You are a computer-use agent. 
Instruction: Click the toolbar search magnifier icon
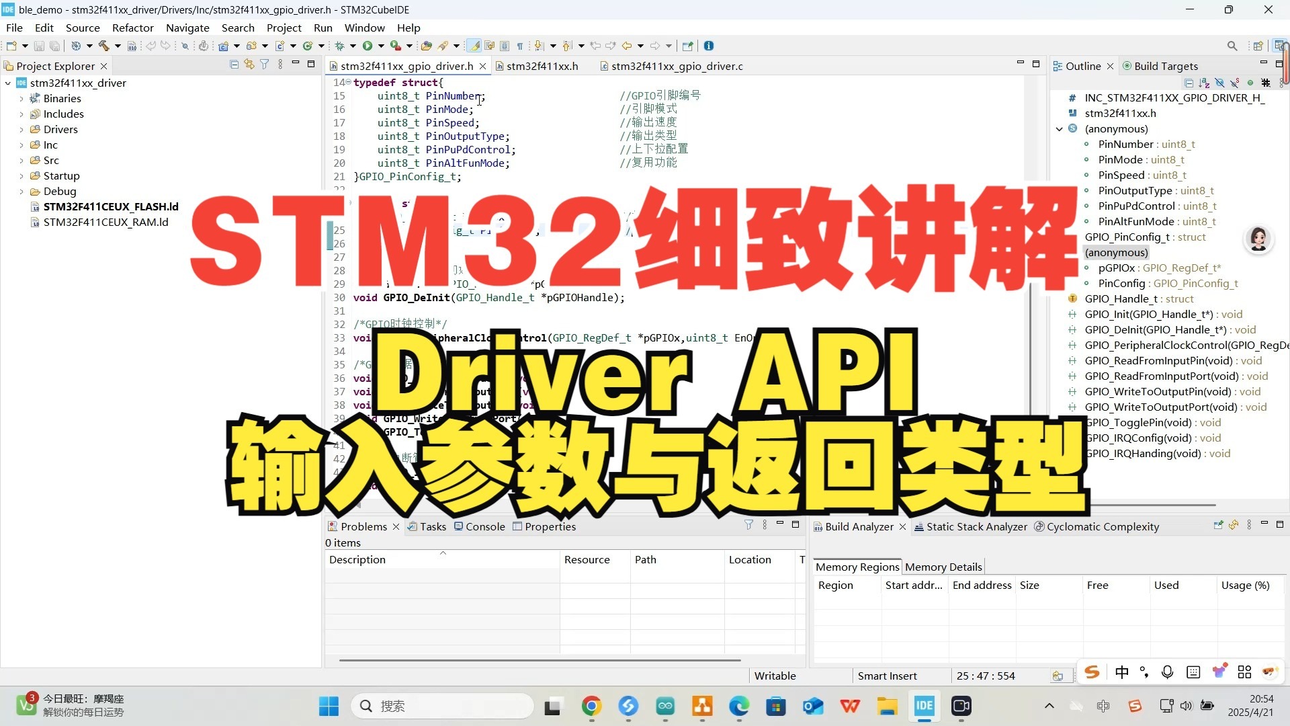1232,46
